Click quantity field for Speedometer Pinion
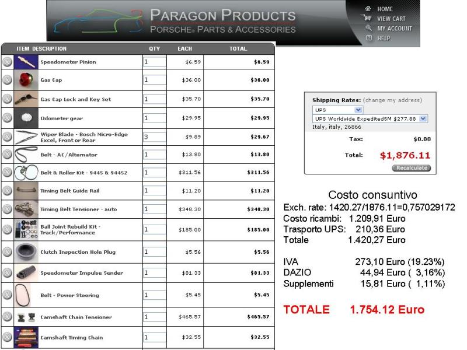Viewport: 467px width, 350px height. tap(155, 62)
